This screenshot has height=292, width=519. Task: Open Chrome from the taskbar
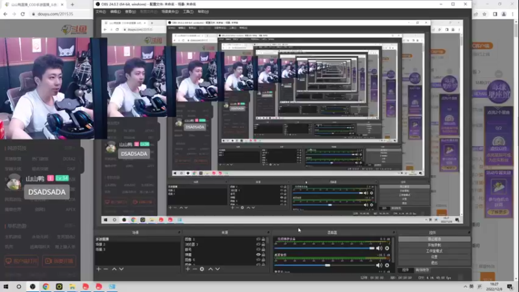[45, 287]
